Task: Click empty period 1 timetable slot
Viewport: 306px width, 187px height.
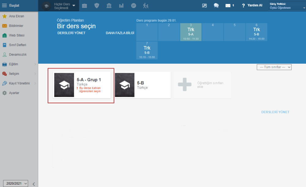Action: [147, 32]
